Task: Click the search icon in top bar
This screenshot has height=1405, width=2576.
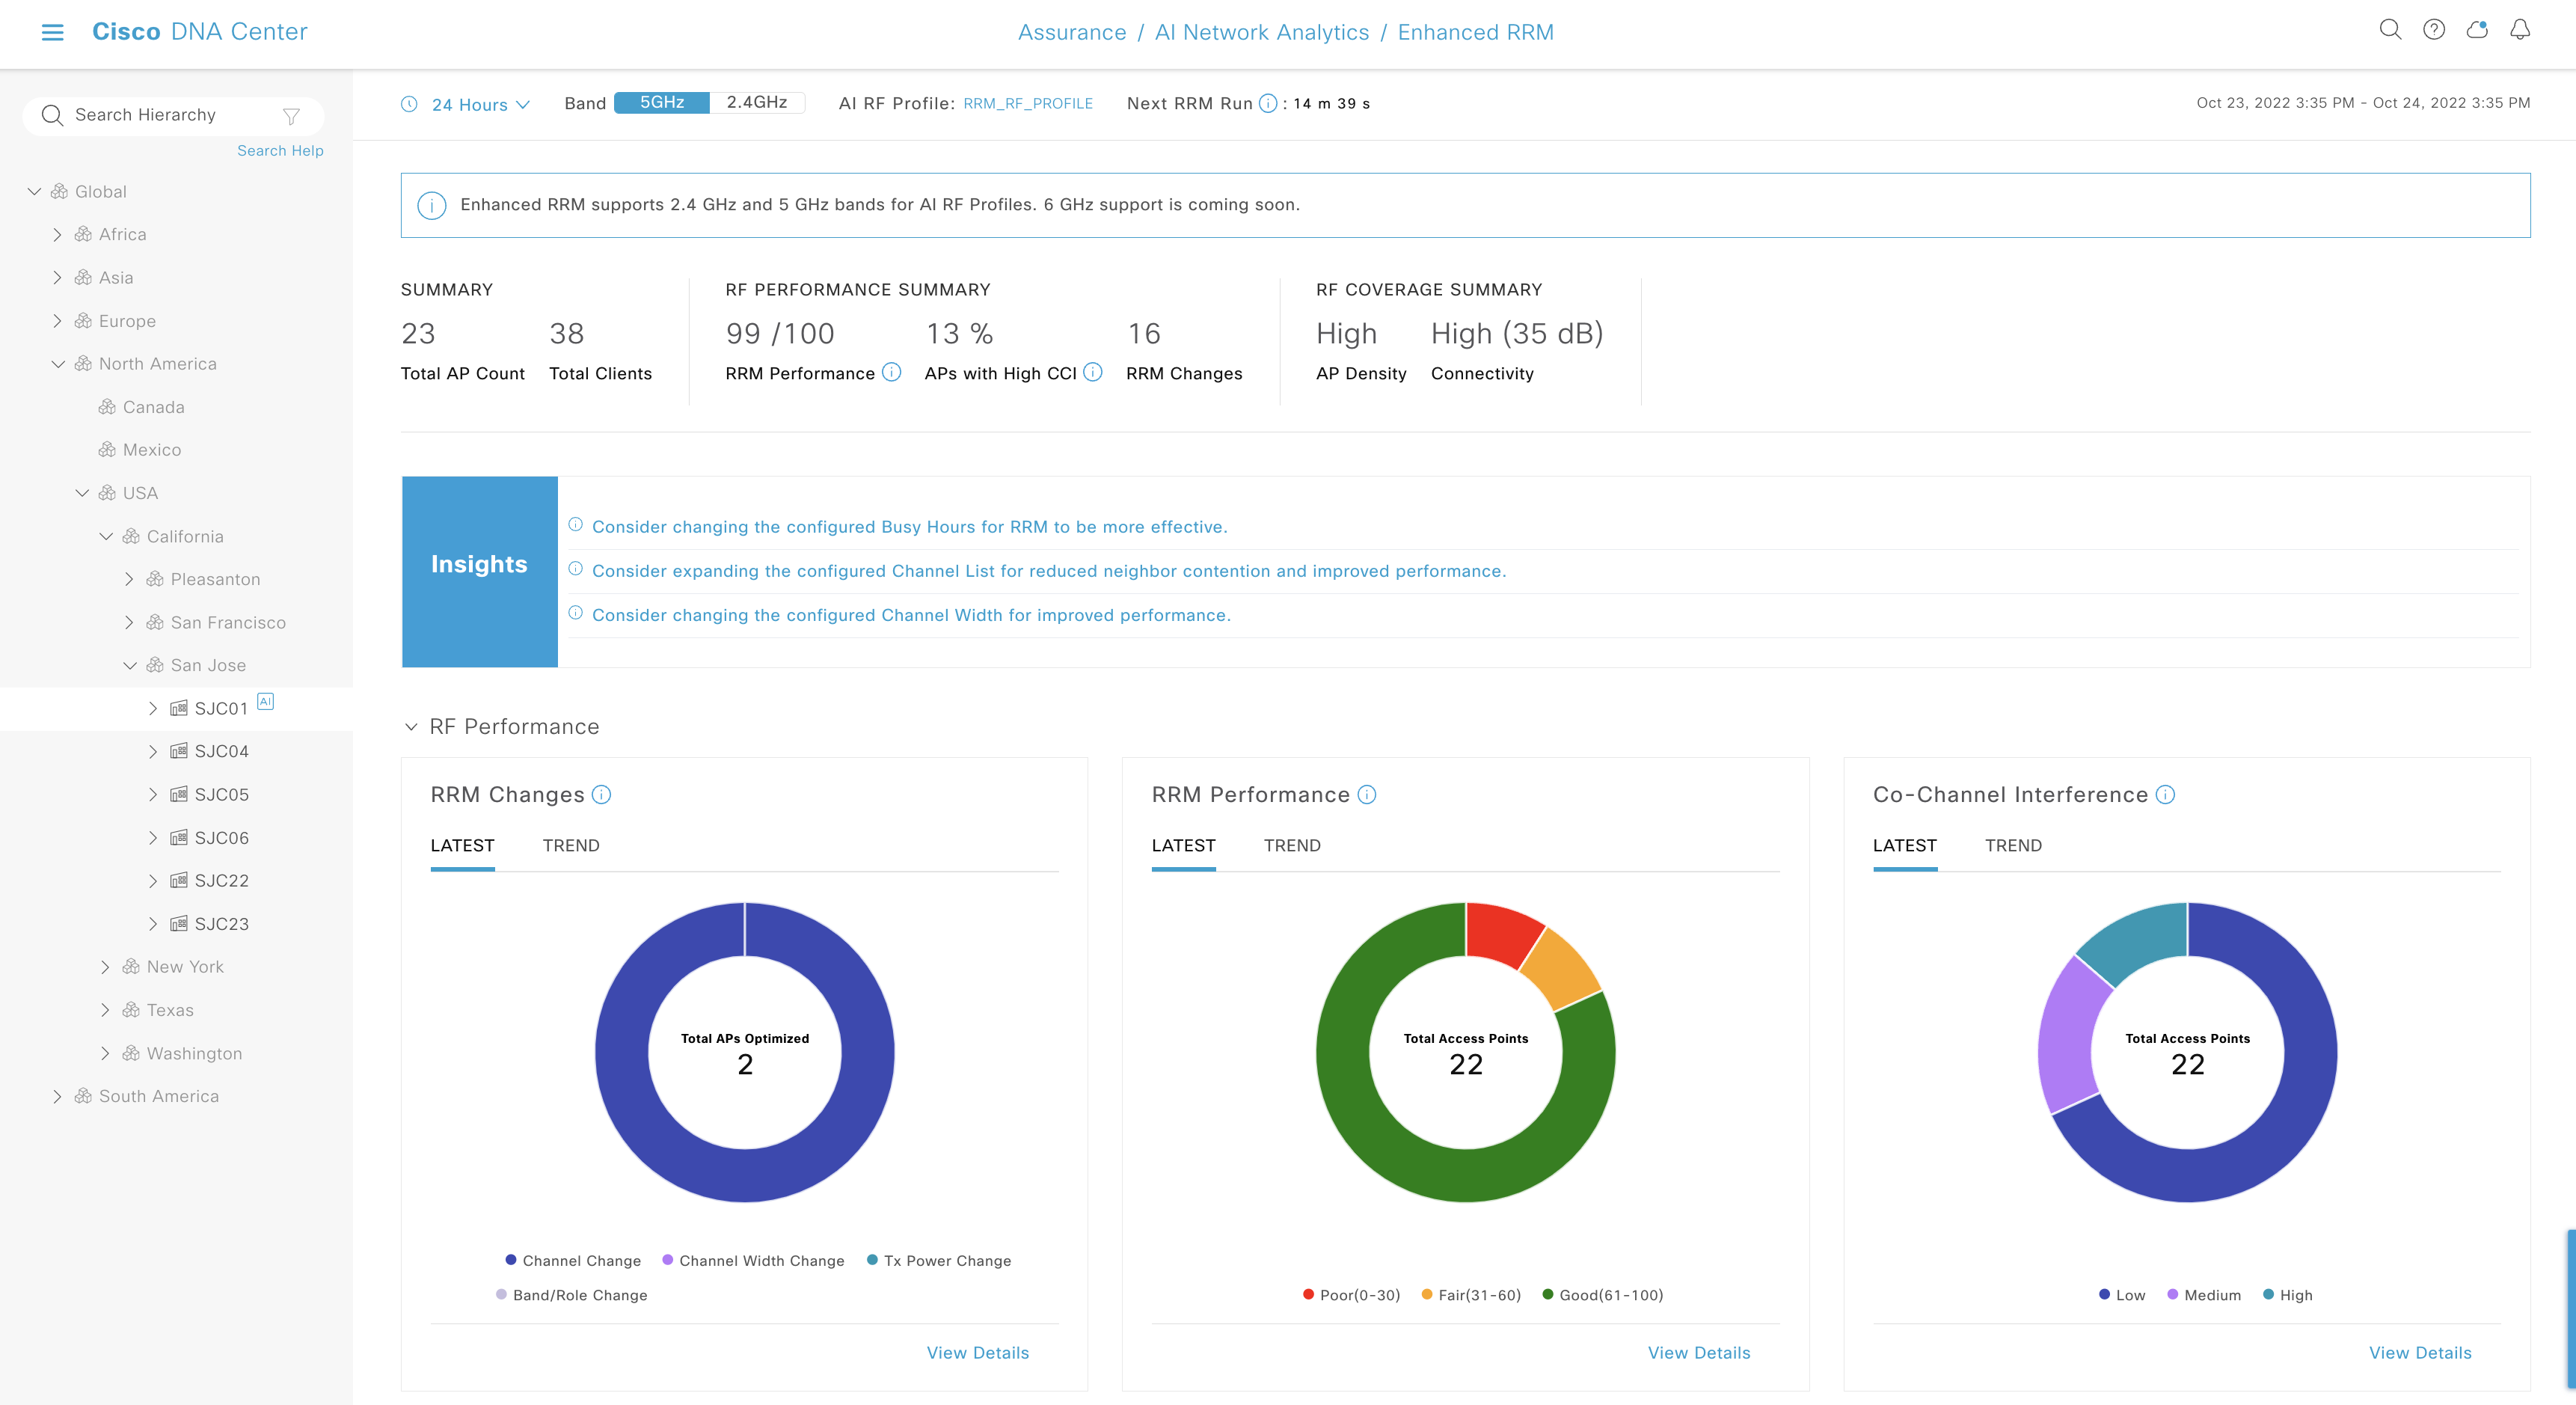Action: click(2391, 30)
